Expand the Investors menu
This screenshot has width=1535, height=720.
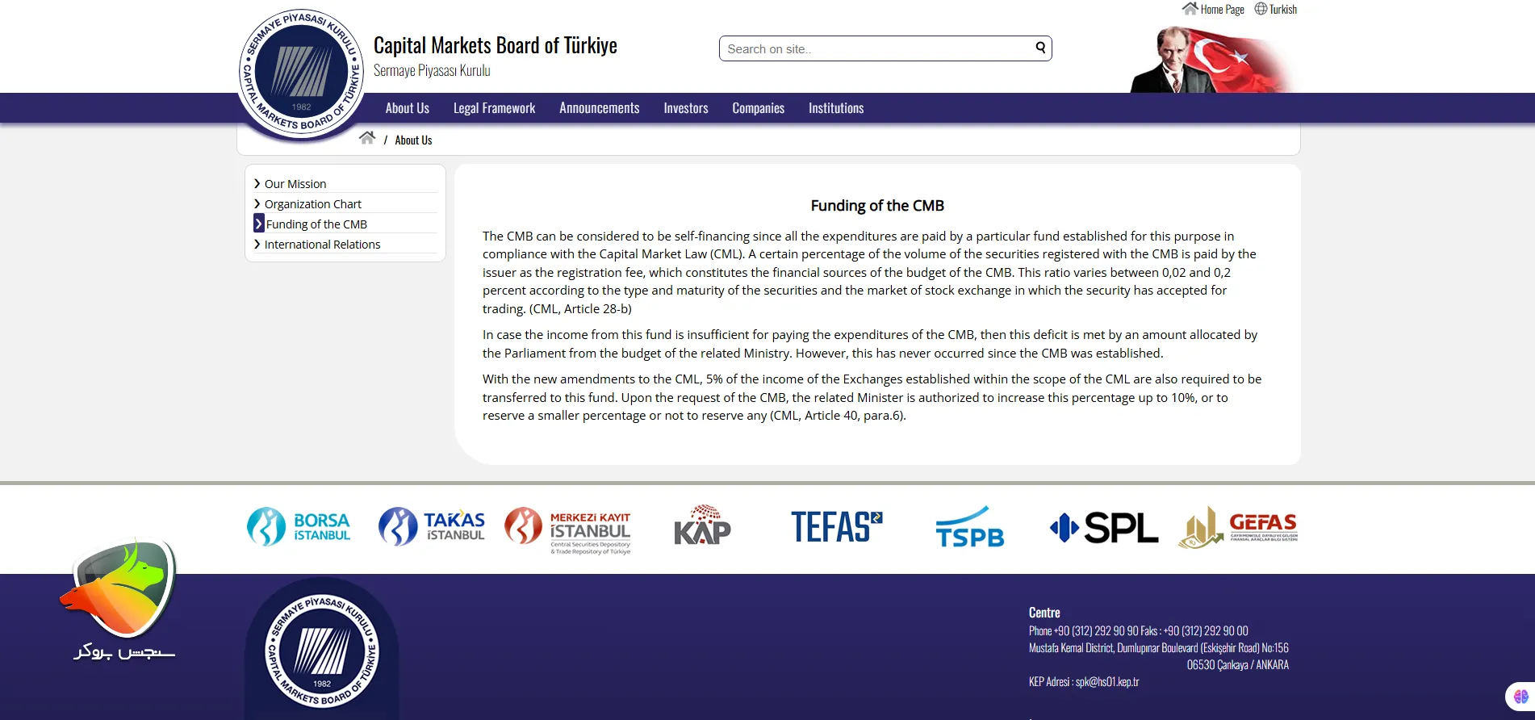(685, 108)
